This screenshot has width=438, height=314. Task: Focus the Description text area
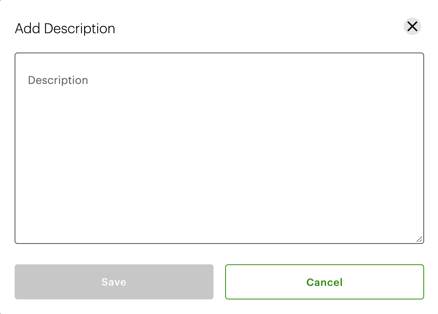219,148
